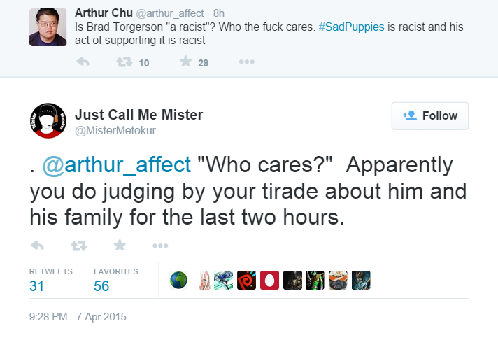498x347 pixels.
Task: Open the red spiral logo avatar
Action: (x=246, y=280)
